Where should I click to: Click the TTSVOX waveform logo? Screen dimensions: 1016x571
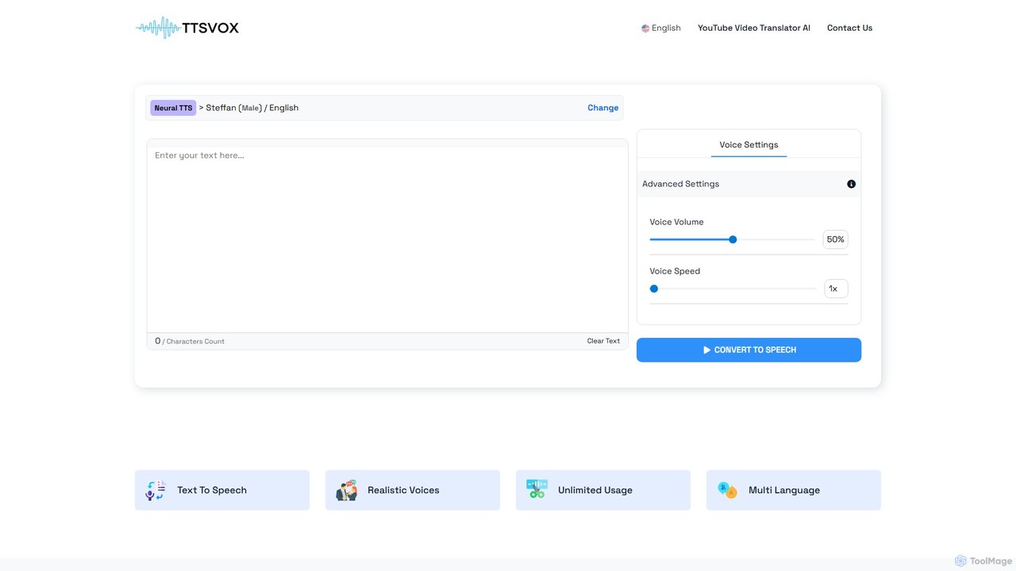tap(187, 28)
